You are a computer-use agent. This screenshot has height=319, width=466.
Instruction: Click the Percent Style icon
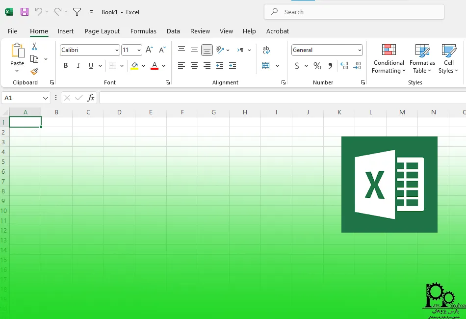point(317,66)
